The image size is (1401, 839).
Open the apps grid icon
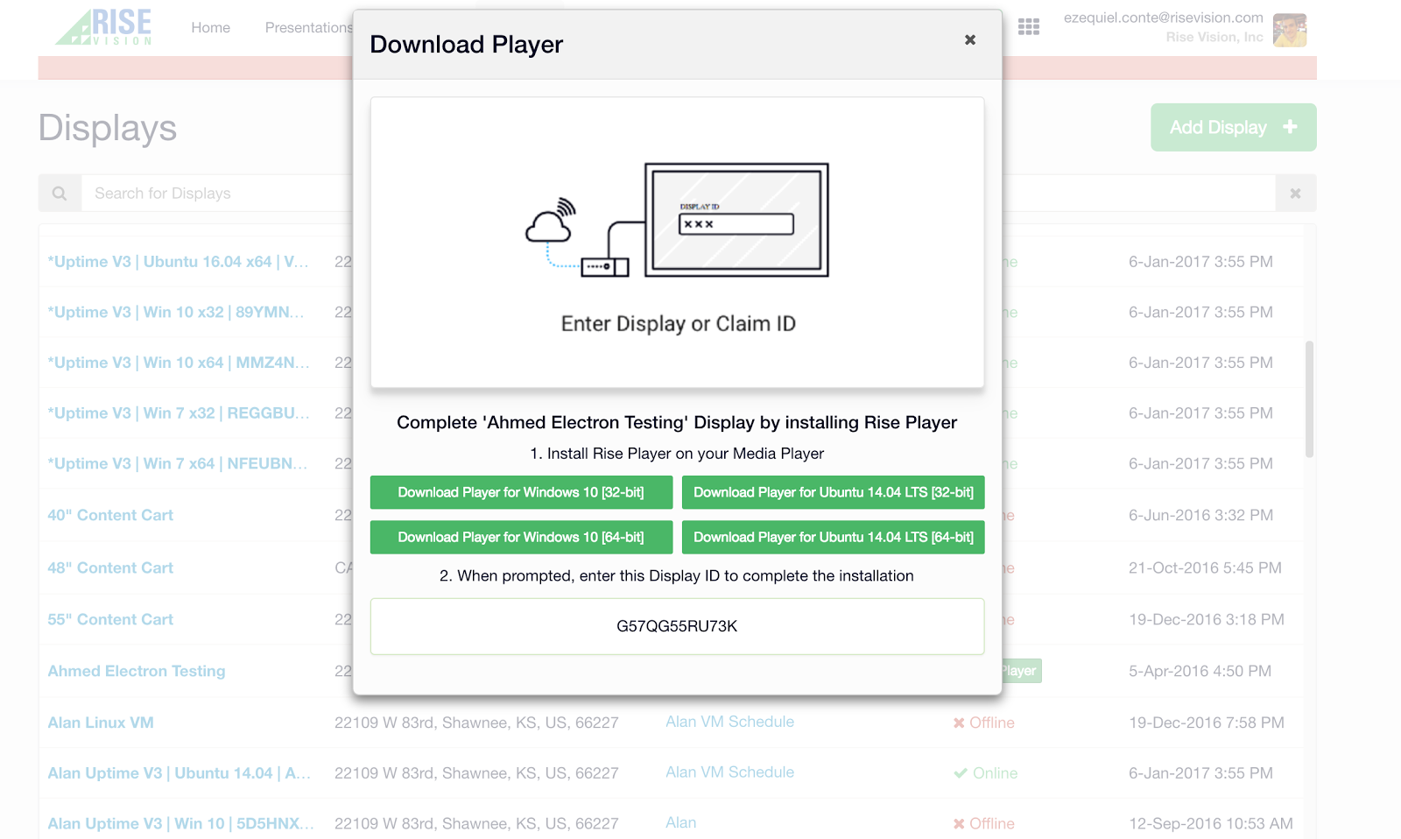pyautogui.click(x=1029, y=27)
